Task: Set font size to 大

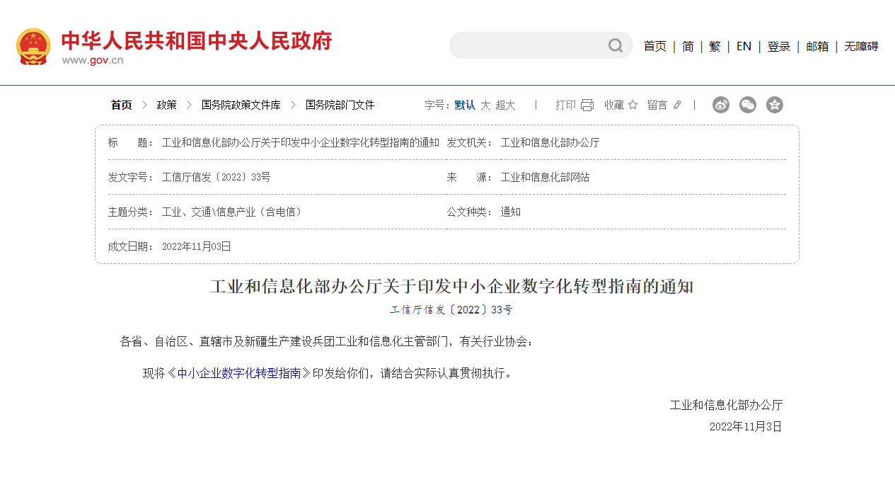Action: pyautogui.click(x=485, y=105)
